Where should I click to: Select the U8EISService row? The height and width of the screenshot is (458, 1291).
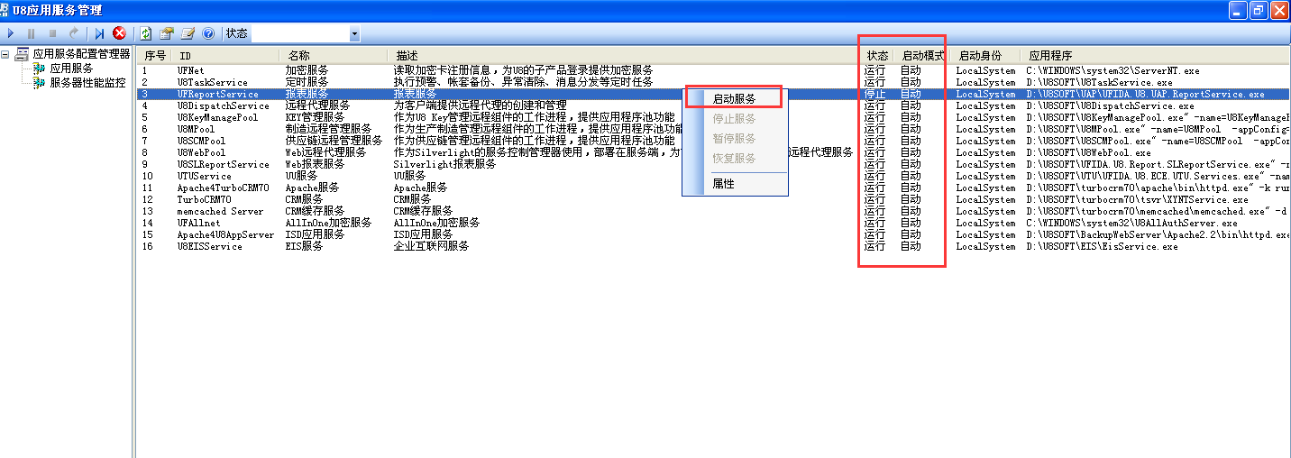(x=714, y=246)
